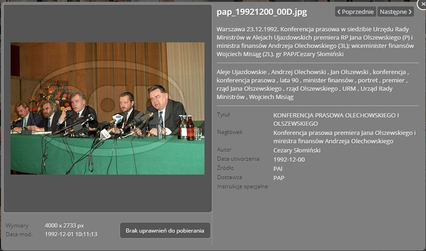Click the 'Data utworzenia' field label

[238, 159]
